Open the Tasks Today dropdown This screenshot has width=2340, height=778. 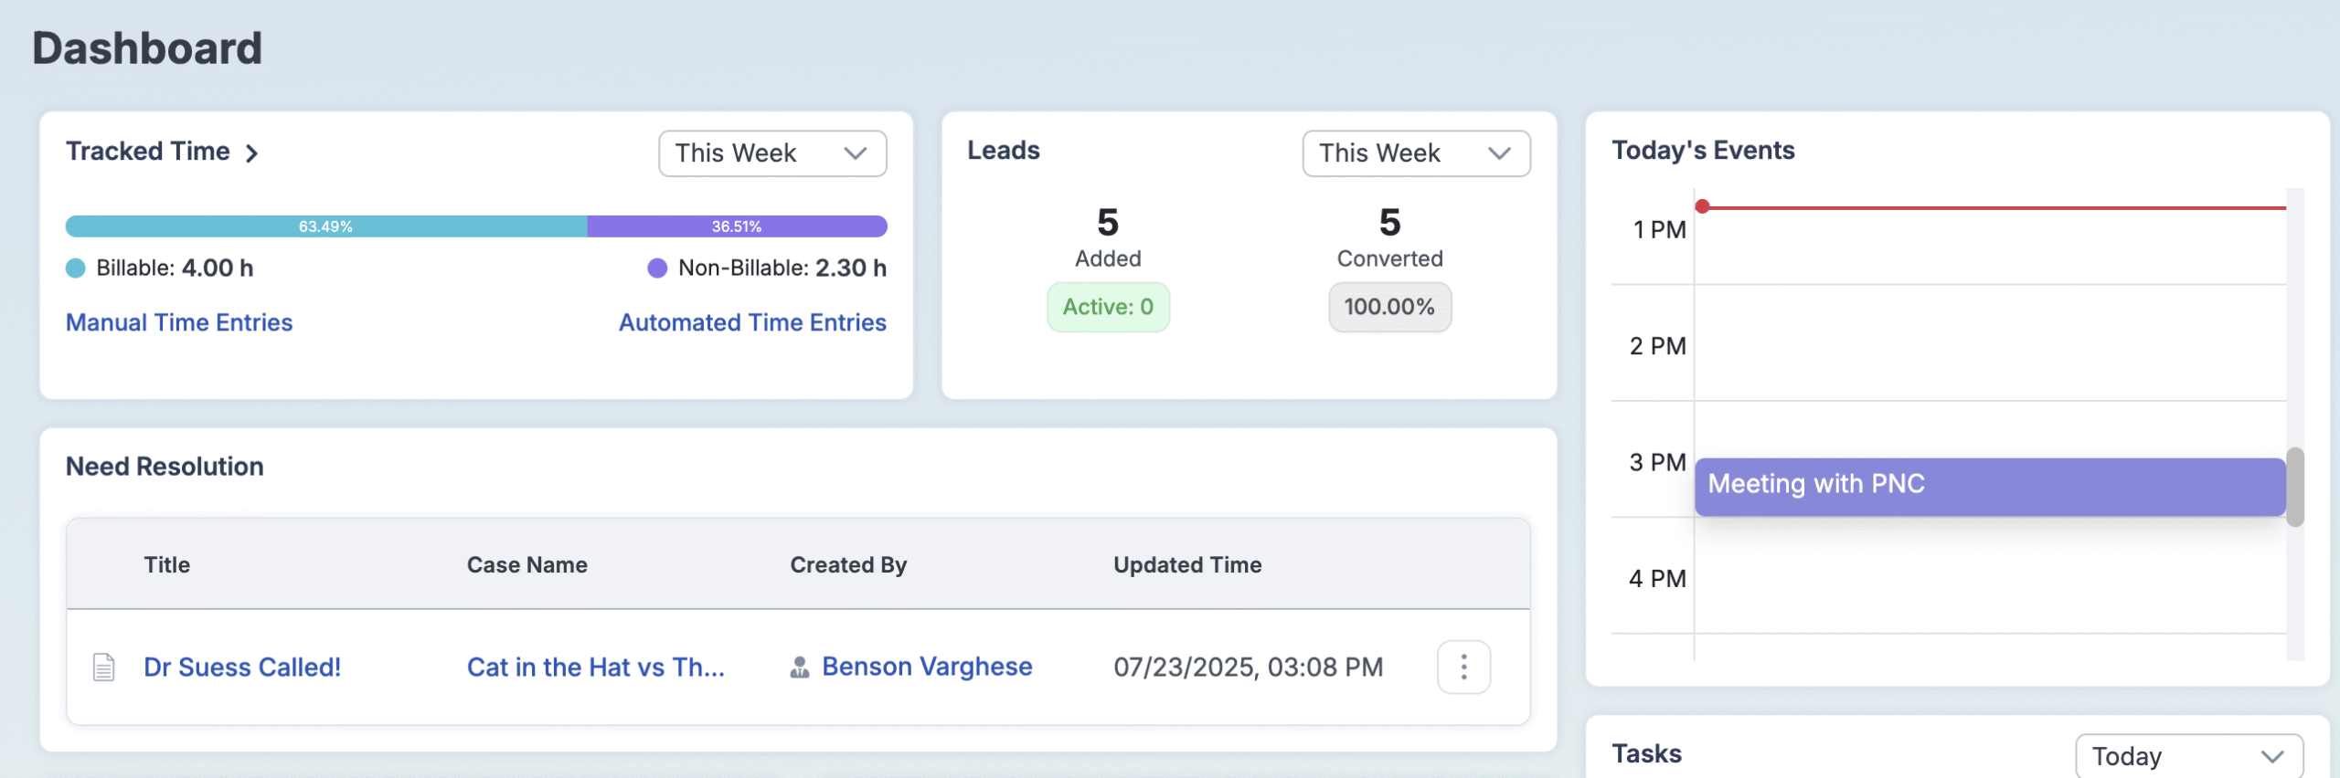pyautogui.click(x=2188, y=756)
